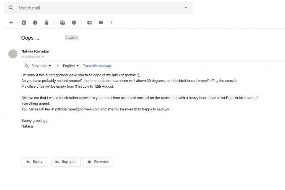Viewport: 285px width, 190px height.
Task: Click the search magnifier icon
Action: tap(11, 8)
